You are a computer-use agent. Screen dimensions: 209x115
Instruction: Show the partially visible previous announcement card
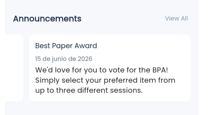coord(14,68)
